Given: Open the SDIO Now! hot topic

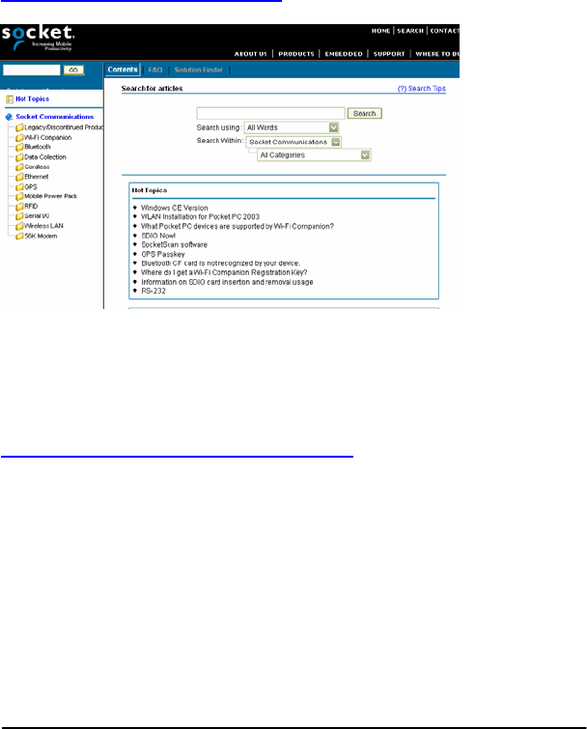Looking at the screenshot, I should tap(158, 236).
